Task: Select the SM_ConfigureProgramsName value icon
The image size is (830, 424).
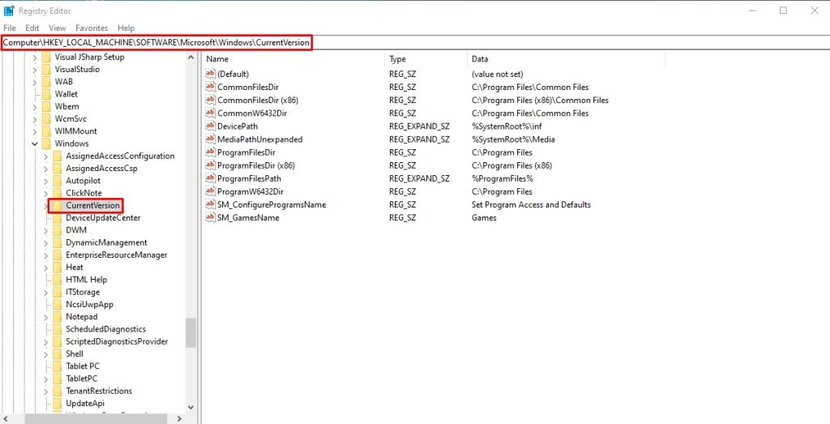Action: click(211, 204)
